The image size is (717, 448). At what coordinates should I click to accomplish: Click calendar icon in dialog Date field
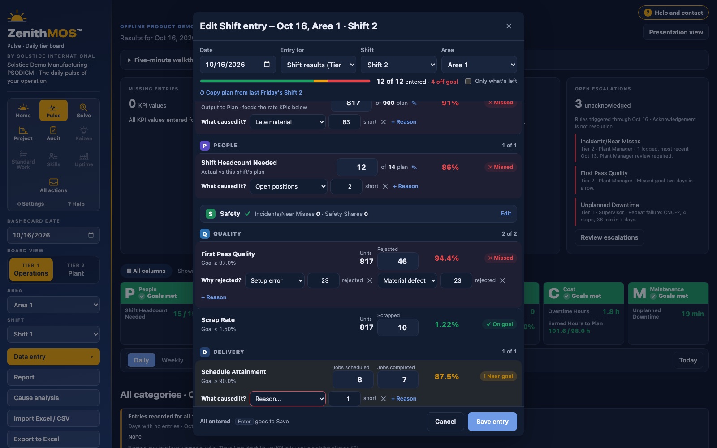267,64
